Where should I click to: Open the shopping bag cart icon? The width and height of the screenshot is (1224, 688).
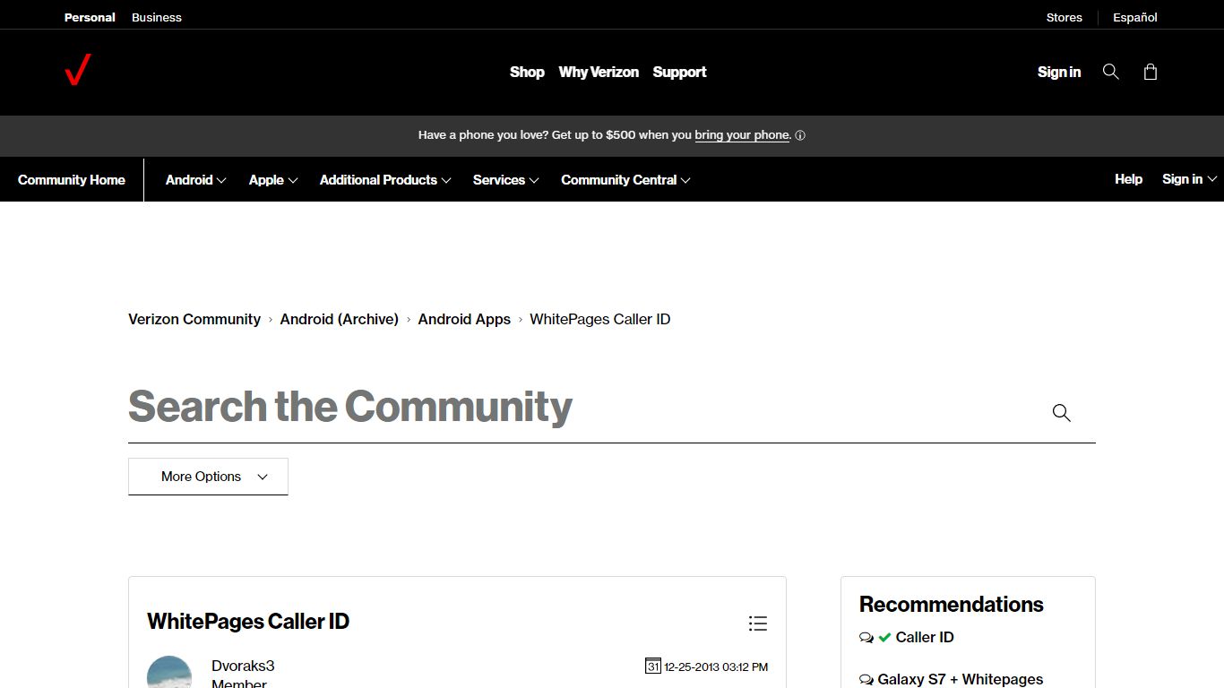pyautogui.click(x=1151, y=72)
